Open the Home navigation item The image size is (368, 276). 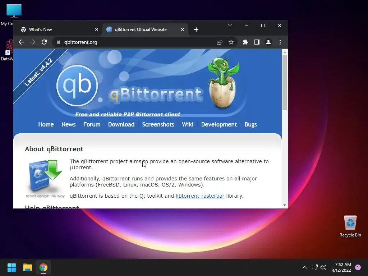[46, 124]
